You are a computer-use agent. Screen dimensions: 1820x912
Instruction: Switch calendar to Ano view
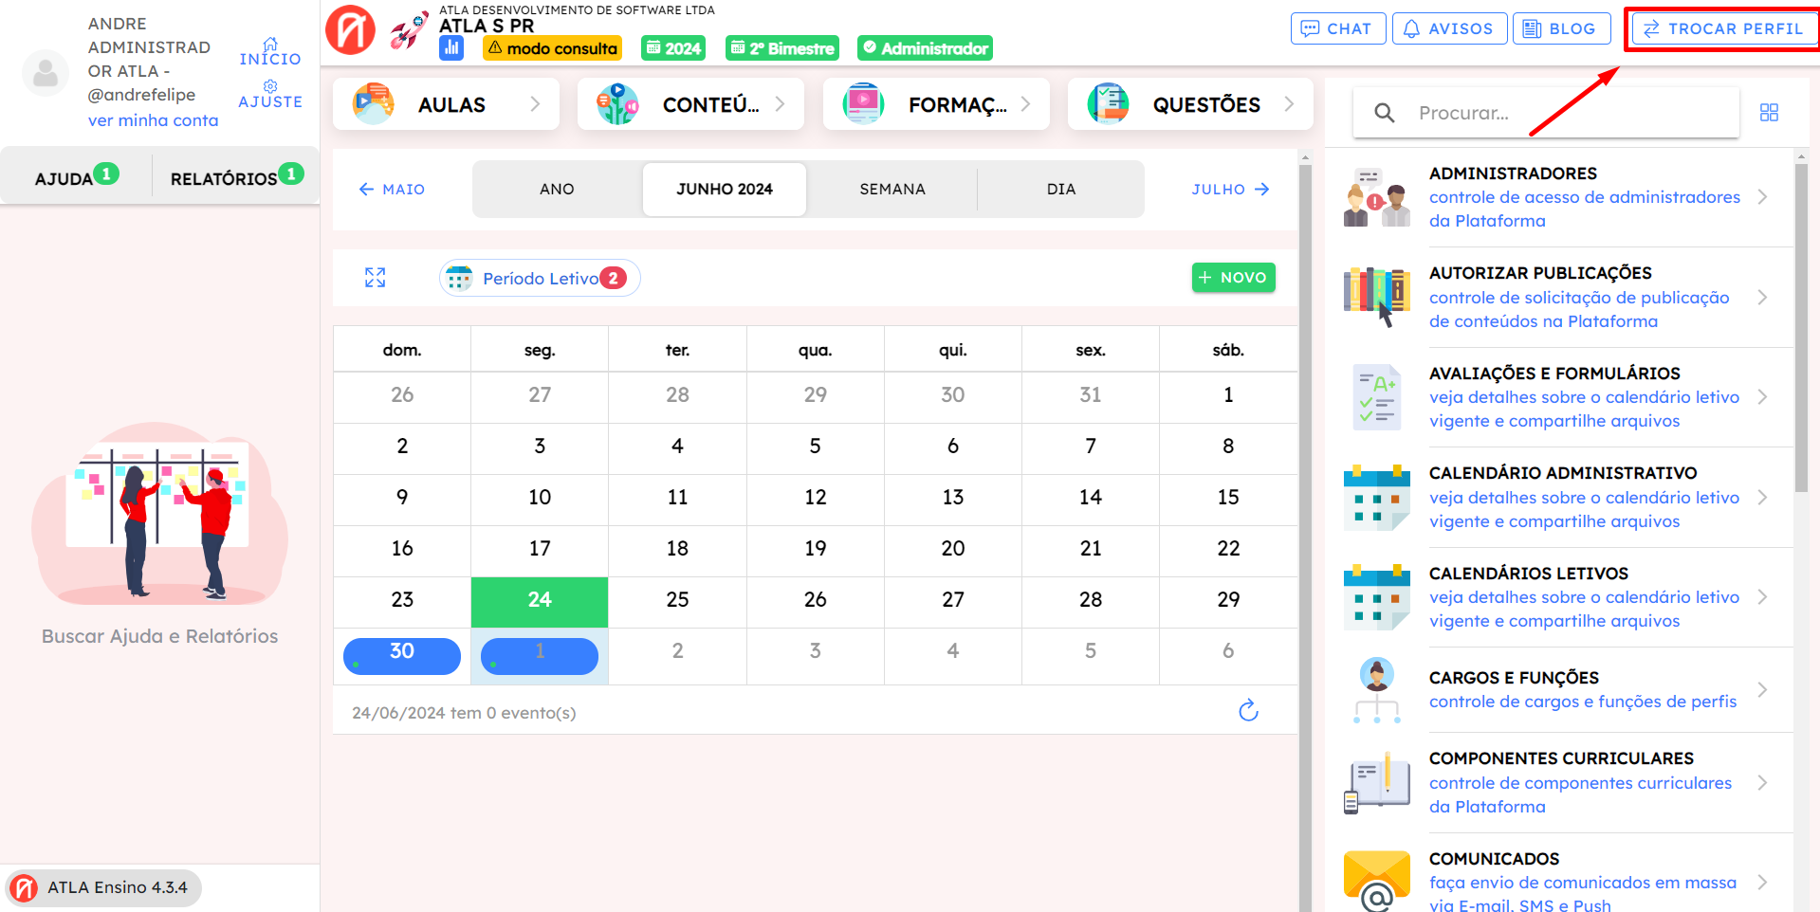pos(557,190)
